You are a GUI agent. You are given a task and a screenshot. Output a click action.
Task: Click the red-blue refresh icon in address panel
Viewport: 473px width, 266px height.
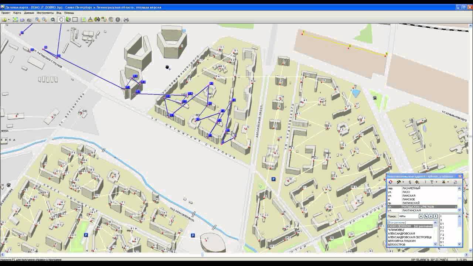[390, 182]
